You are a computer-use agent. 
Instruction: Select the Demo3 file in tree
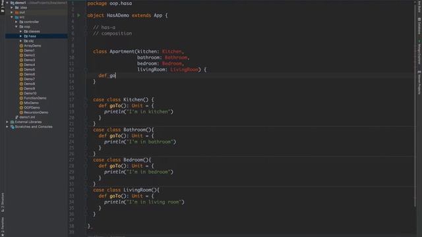(29, 60)
